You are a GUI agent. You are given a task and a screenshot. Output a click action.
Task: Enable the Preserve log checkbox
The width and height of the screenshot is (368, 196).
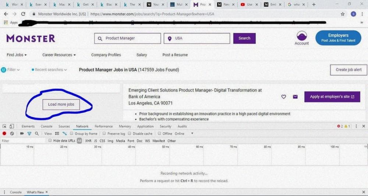coord(104,133)
